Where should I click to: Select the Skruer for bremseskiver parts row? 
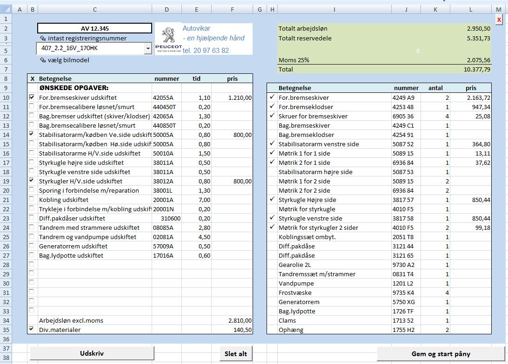tap(379, 116)
